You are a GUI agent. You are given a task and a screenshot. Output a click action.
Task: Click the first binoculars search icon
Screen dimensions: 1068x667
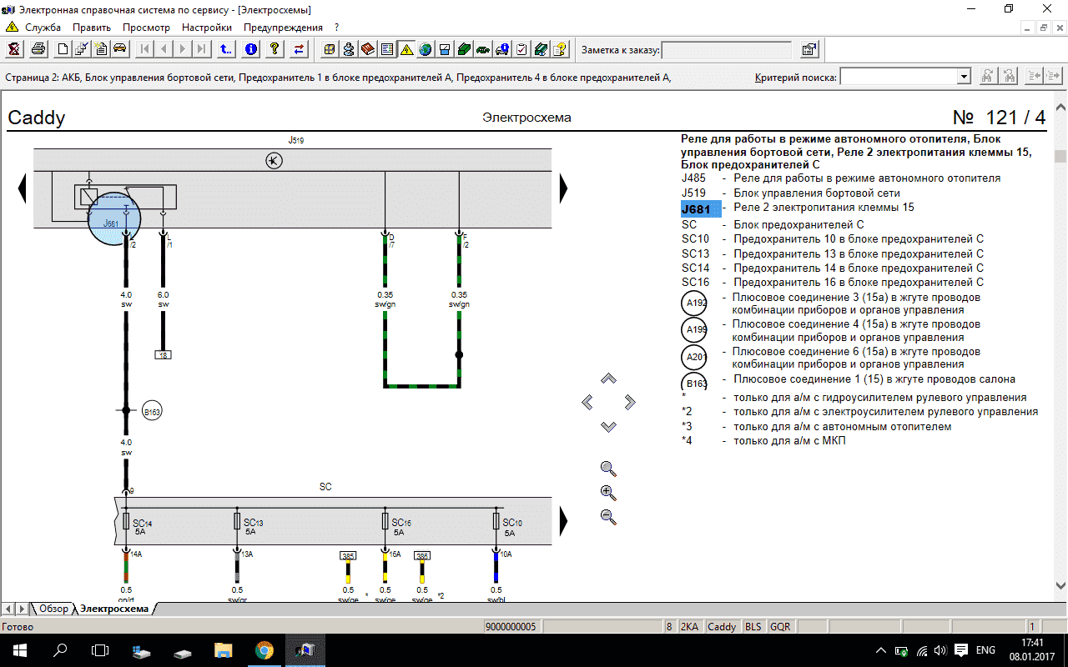(987, 76)
